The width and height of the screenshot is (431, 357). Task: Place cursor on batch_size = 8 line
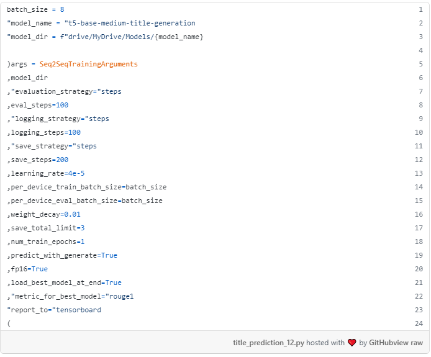tap(35, 10)
